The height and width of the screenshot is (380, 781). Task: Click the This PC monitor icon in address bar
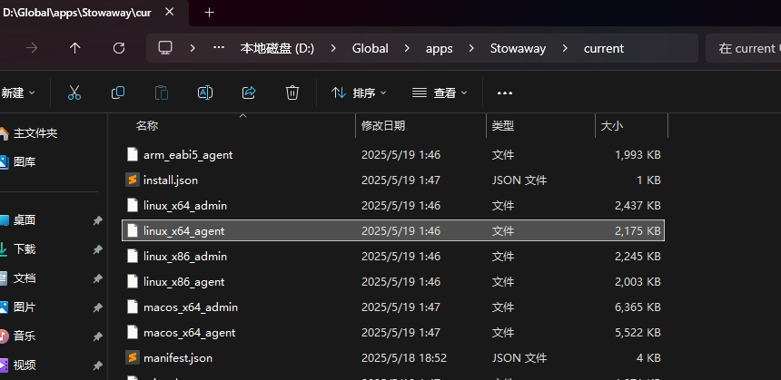coord(165,48)
